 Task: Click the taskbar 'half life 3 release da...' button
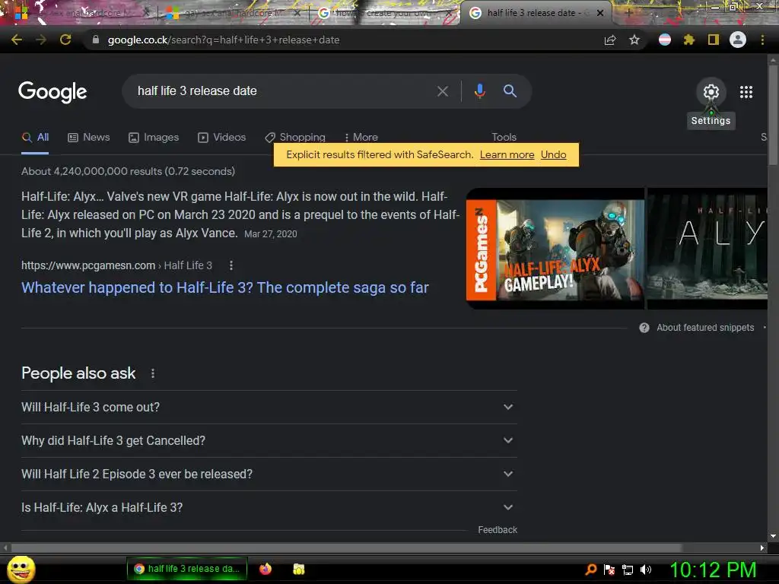pos(187,569)
